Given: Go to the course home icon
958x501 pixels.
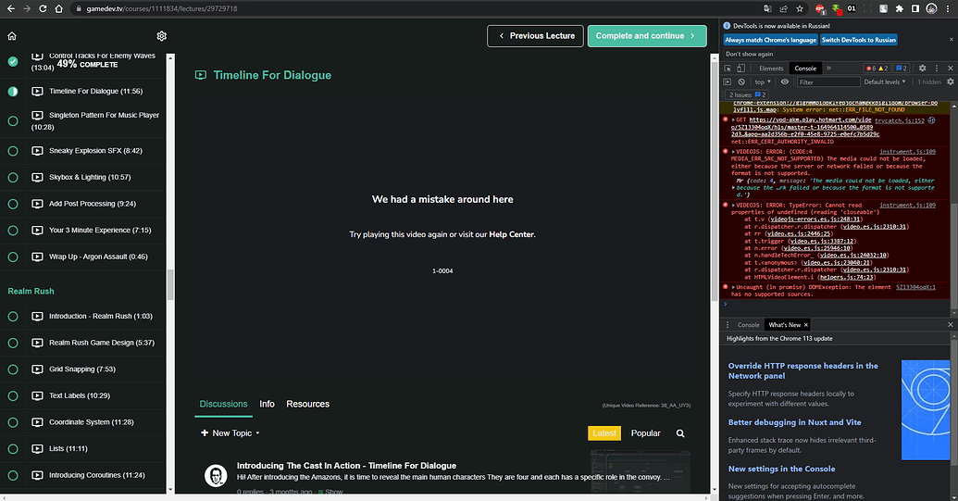Looking at the screenshot, I should [12, 36].
